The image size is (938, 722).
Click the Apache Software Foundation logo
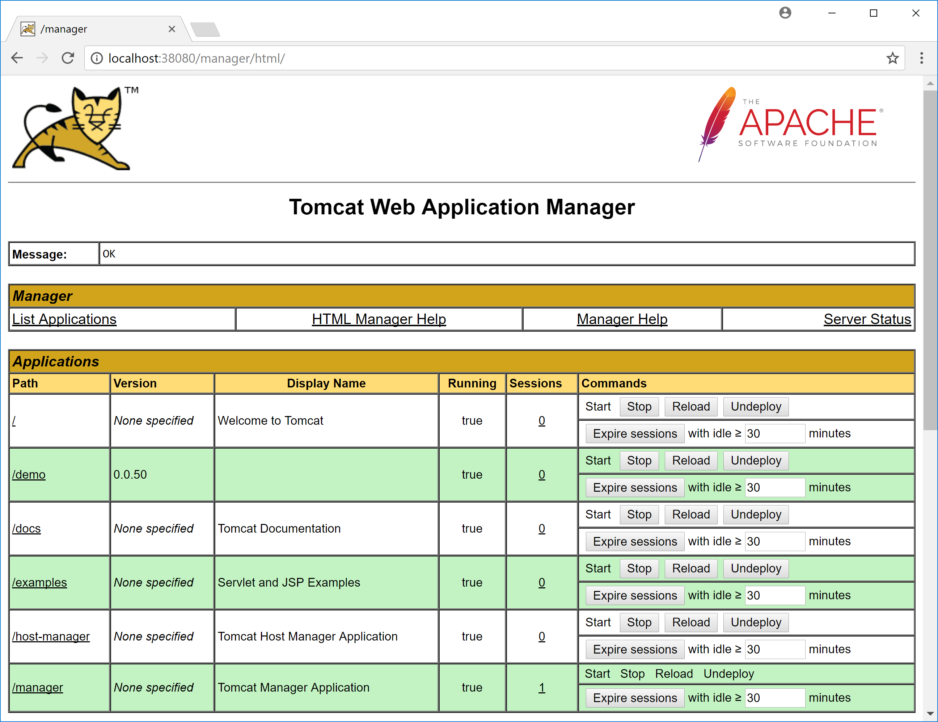[790, 124]
